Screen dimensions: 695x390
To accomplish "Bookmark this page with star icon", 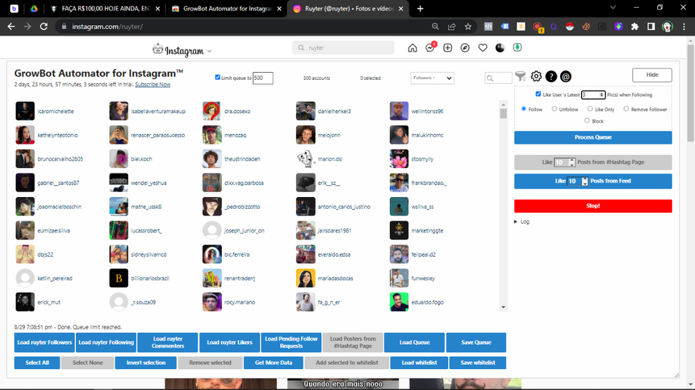I will 468,26.
